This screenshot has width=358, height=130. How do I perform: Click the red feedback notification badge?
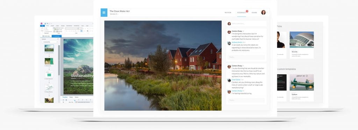(247, 11)
